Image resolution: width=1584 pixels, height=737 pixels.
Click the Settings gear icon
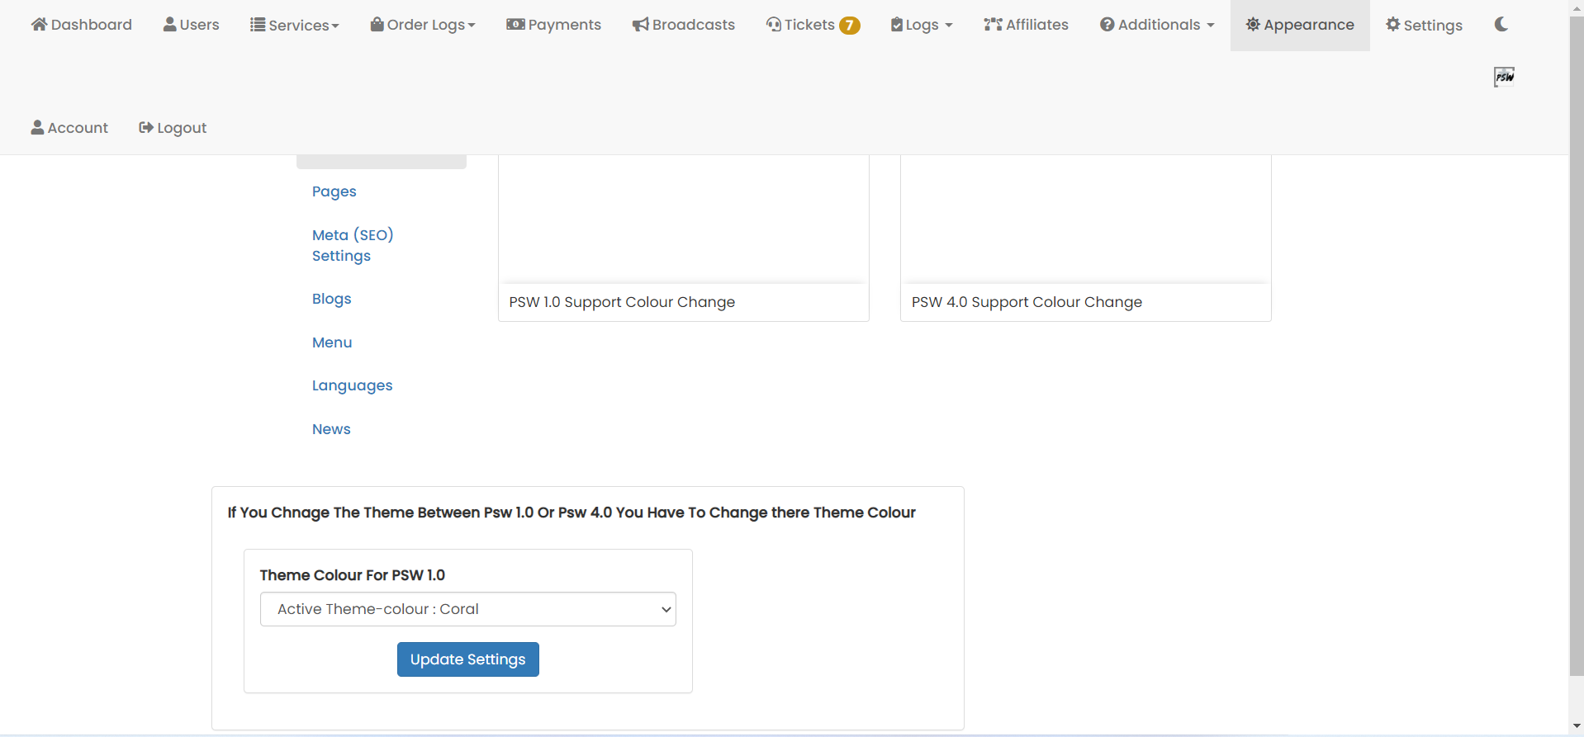(x=1393, y=24)
